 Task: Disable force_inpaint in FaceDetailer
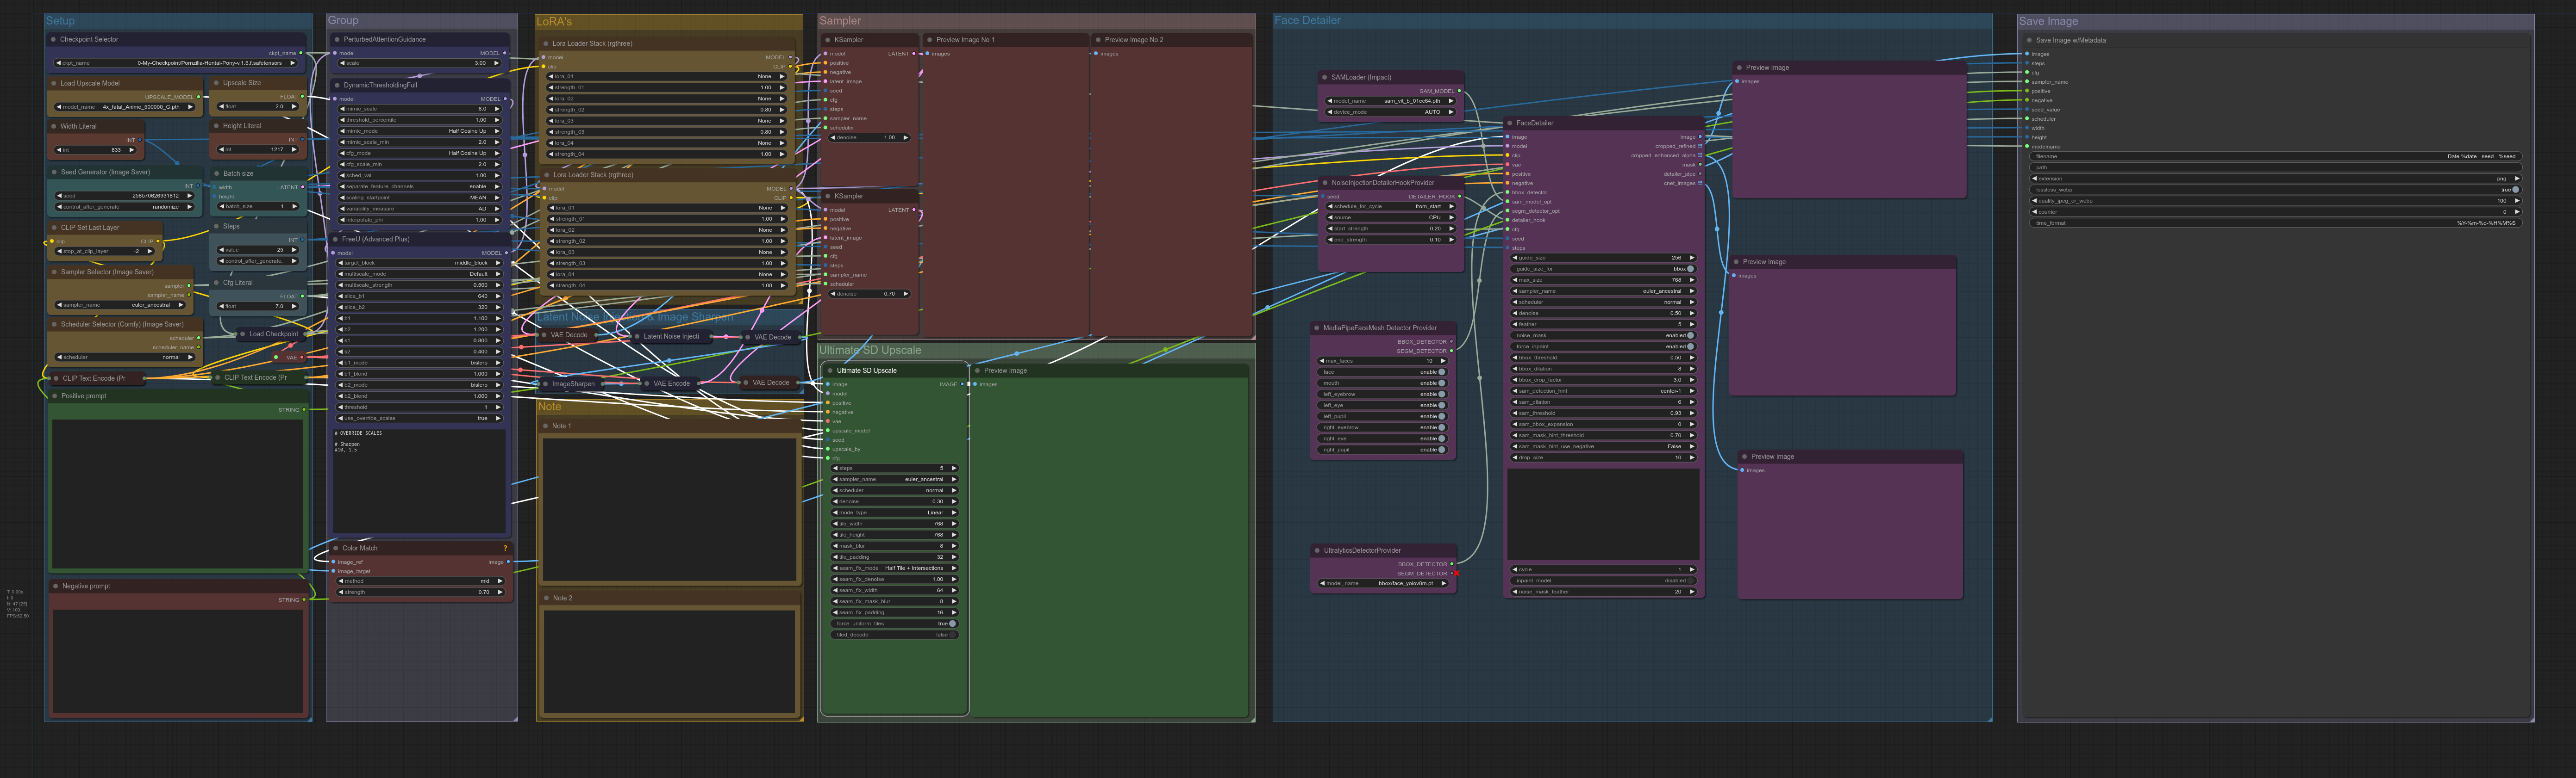(1602, 346)
